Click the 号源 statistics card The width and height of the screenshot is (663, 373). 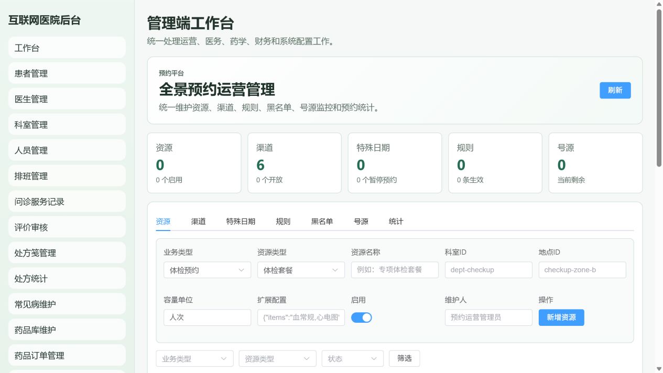pos(596,163)
